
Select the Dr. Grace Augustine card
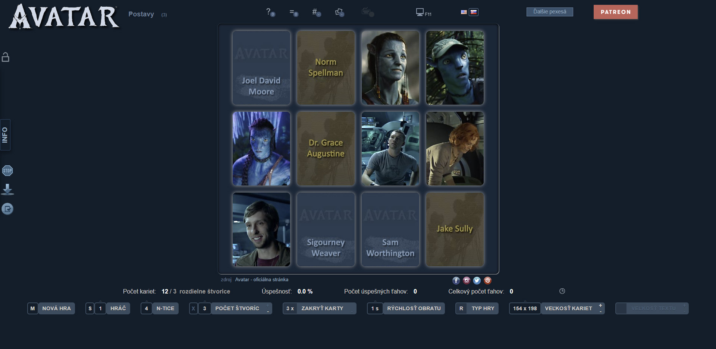pos(326,149)
